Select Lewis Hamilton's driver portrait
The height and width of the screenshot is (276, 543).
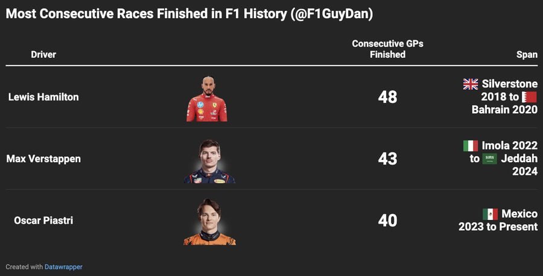point(207,99)
